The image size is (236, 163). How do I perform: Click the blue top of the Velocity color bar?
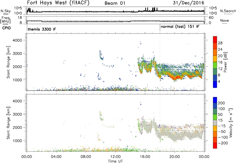pyautogui.click(x=215, y=100)
